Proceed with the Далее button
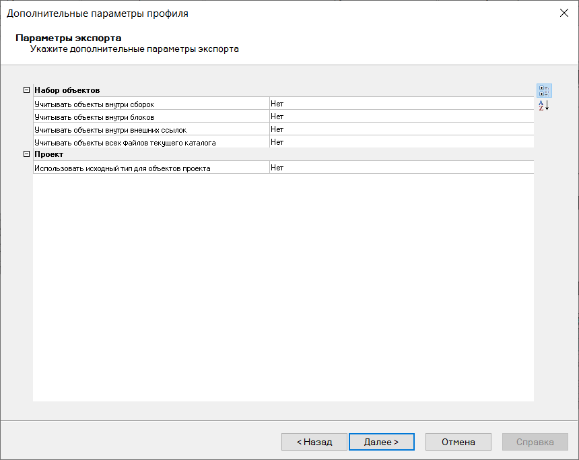The height and width of the screenshot is (460, 579). 381,442
